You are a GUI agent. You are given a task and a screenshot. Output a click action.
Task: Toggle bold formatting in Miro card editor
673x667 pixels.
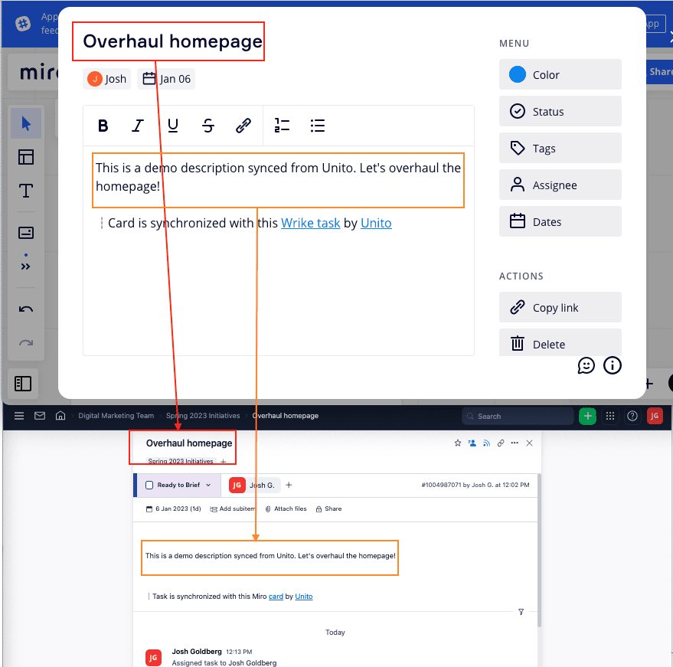103,126
